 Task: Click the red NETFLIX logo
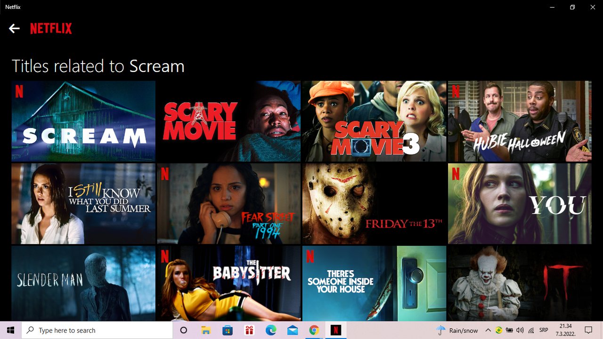pyautogui.click(x=51, y=29)
